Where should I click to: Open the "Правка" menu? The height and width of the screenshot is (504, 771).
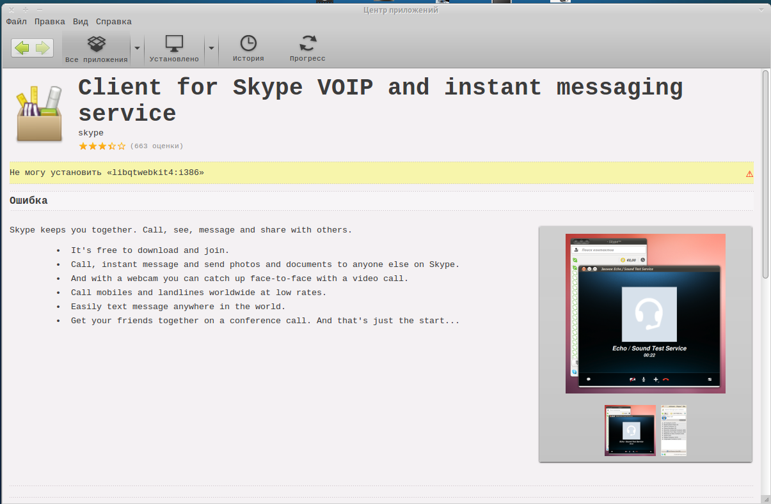click(x=50, y=22)
